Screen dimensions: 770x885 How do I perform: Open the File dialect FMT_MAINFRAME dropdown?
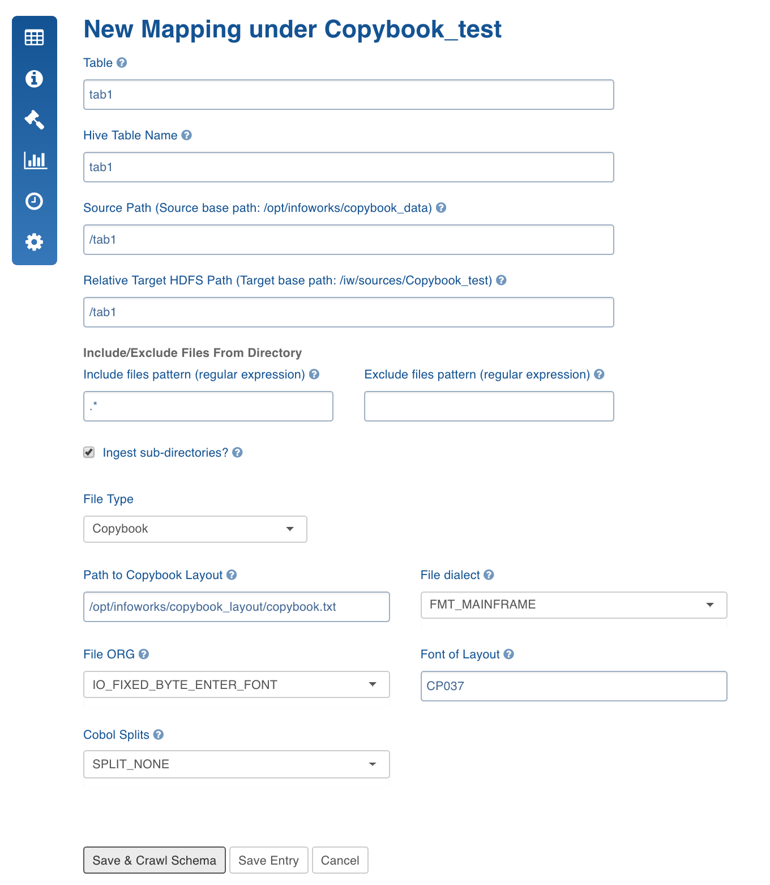coord(574,605)
